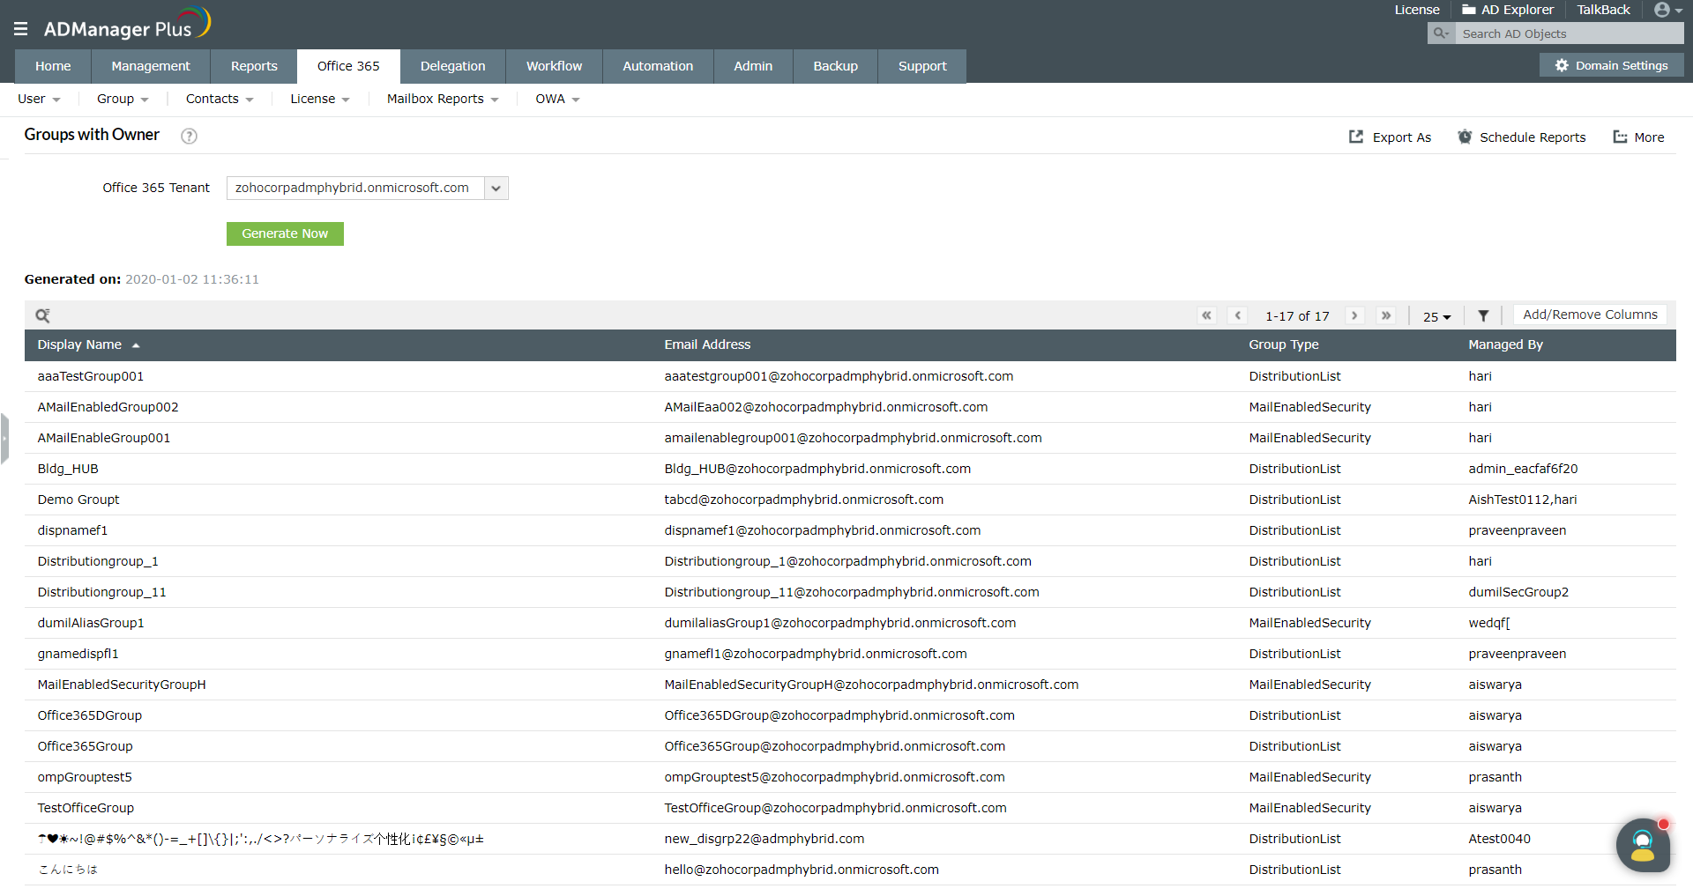
Task: Open the user account menu
Action: click(x=1665, y=10)
